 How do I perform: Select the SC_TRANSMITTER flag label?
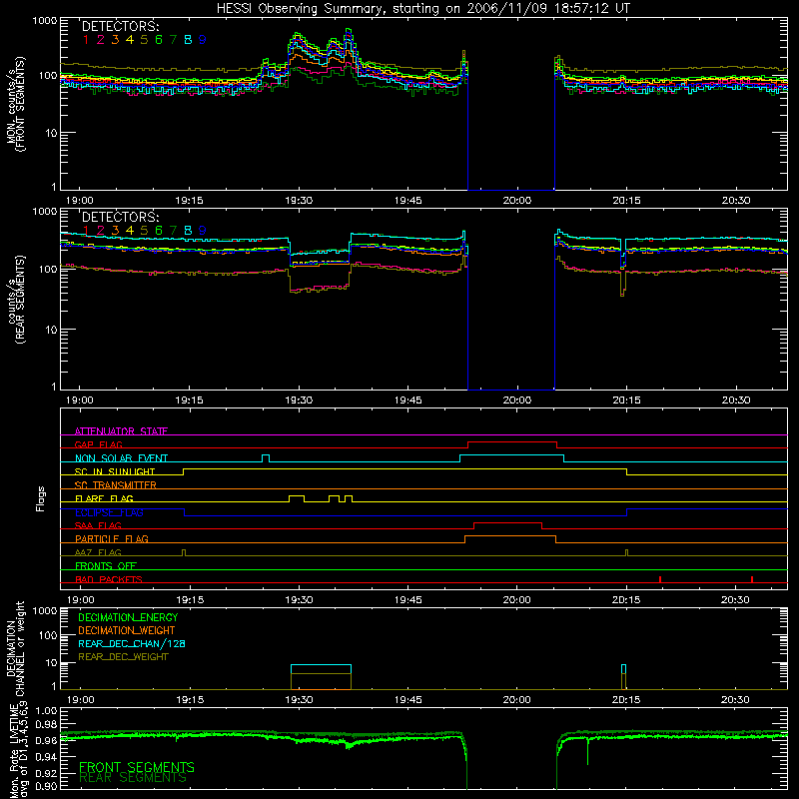coord(116,484)
